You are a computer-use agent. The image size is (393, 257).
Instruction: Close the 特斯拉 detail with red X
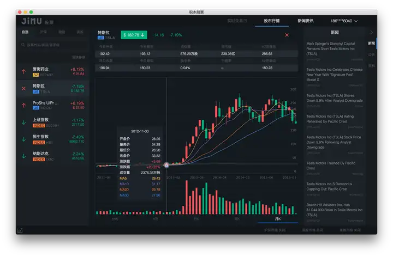point(287,35)
